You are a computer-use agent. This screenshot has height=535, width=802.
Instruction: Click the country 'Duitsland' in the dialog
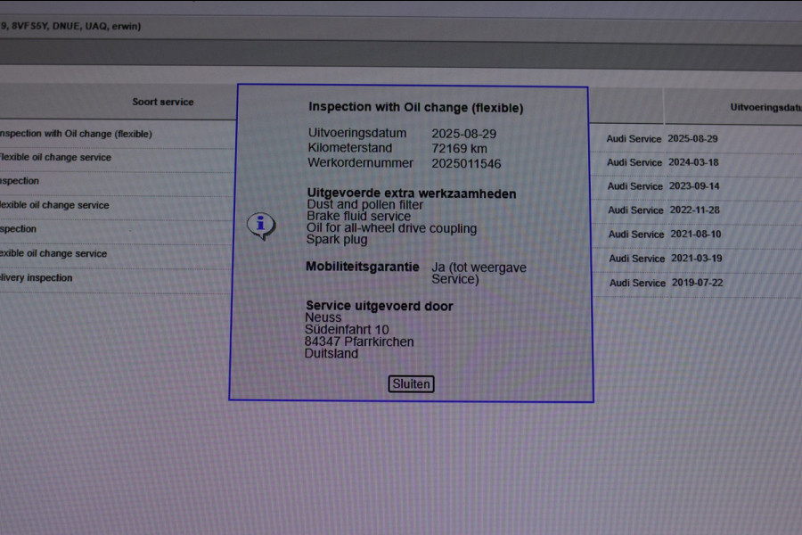click(x=331, y=354)
